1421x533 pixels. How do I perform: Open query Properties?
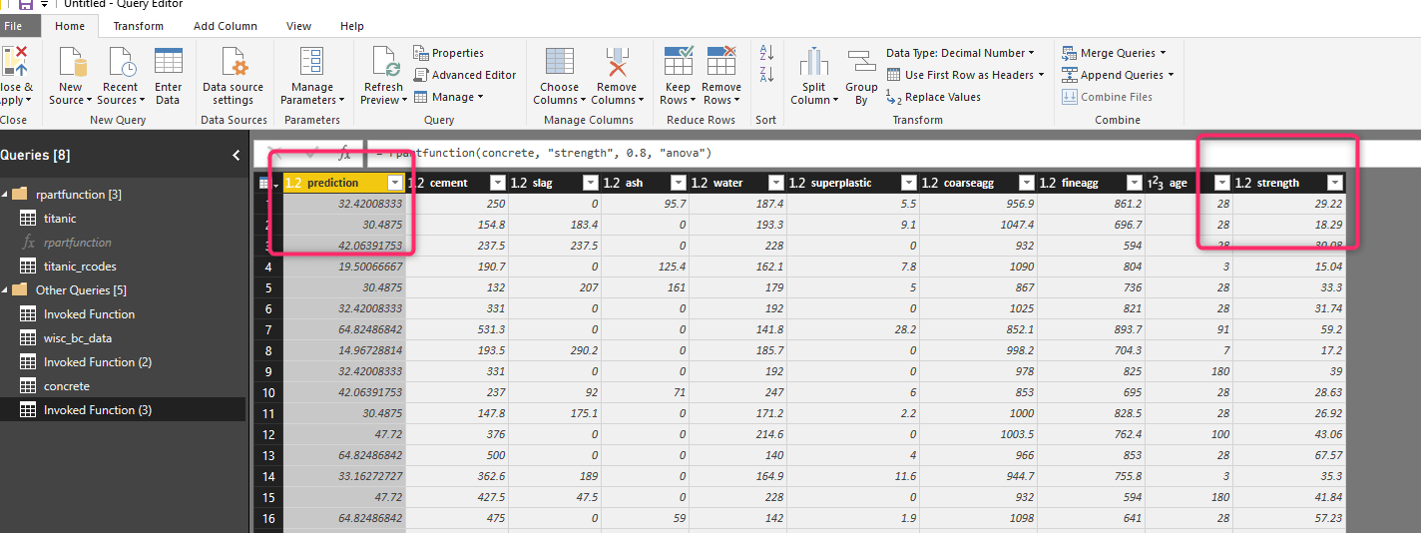(x=449, y=53)
